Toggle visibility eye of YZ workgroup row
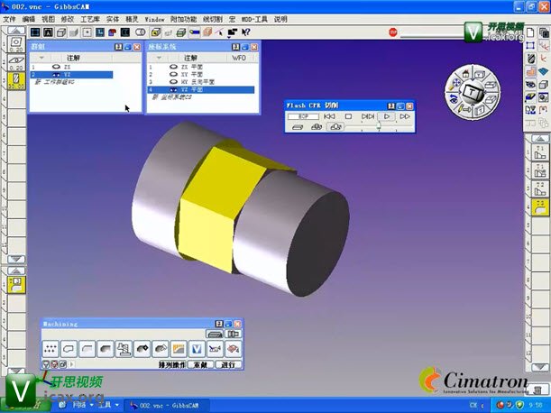This screenshot has width=551, height=413. [56, 75]
